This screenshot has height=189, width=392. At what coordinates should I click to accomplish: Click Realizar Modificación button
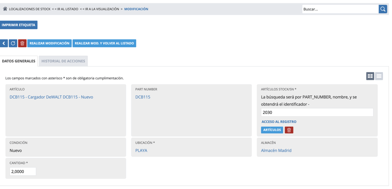pyautogui.click(x=49, y=43)
